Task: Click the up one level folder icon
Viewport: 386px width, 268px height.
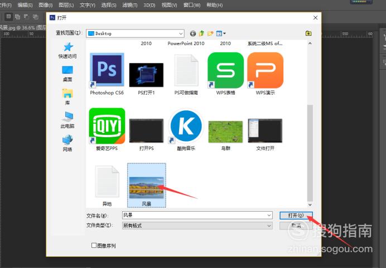Action: pos(201,33)
